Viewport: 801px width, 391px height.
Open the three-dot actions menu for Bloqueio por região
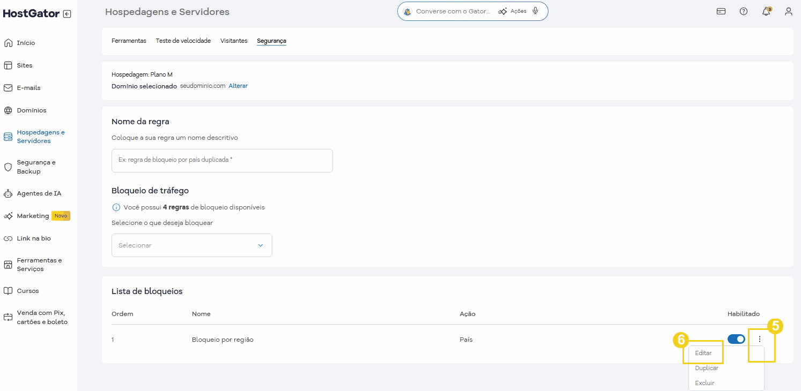point(760,339)
